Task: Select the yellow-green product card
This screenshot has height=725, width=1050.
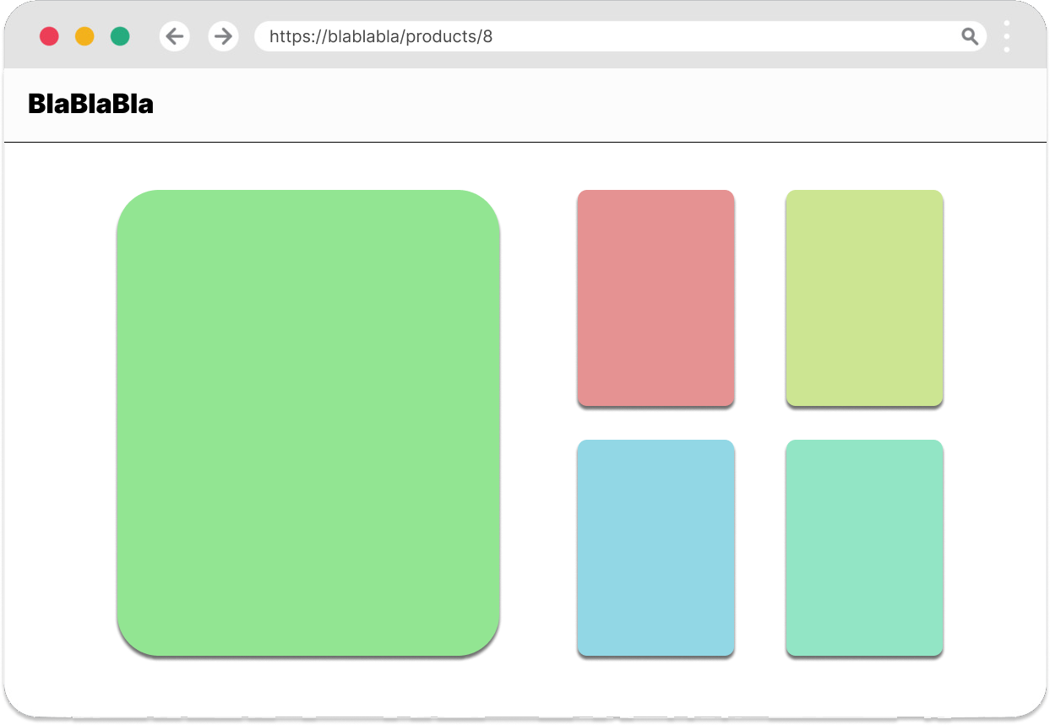Action: click(864, 297)
